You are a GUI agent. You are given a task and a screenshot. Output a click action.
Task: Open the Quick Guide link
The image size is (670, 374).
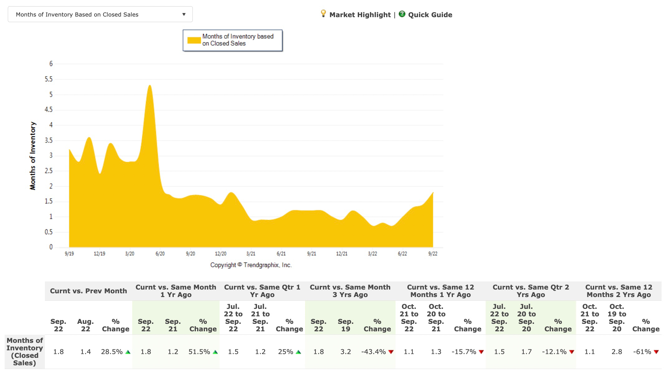click(430, 15)
